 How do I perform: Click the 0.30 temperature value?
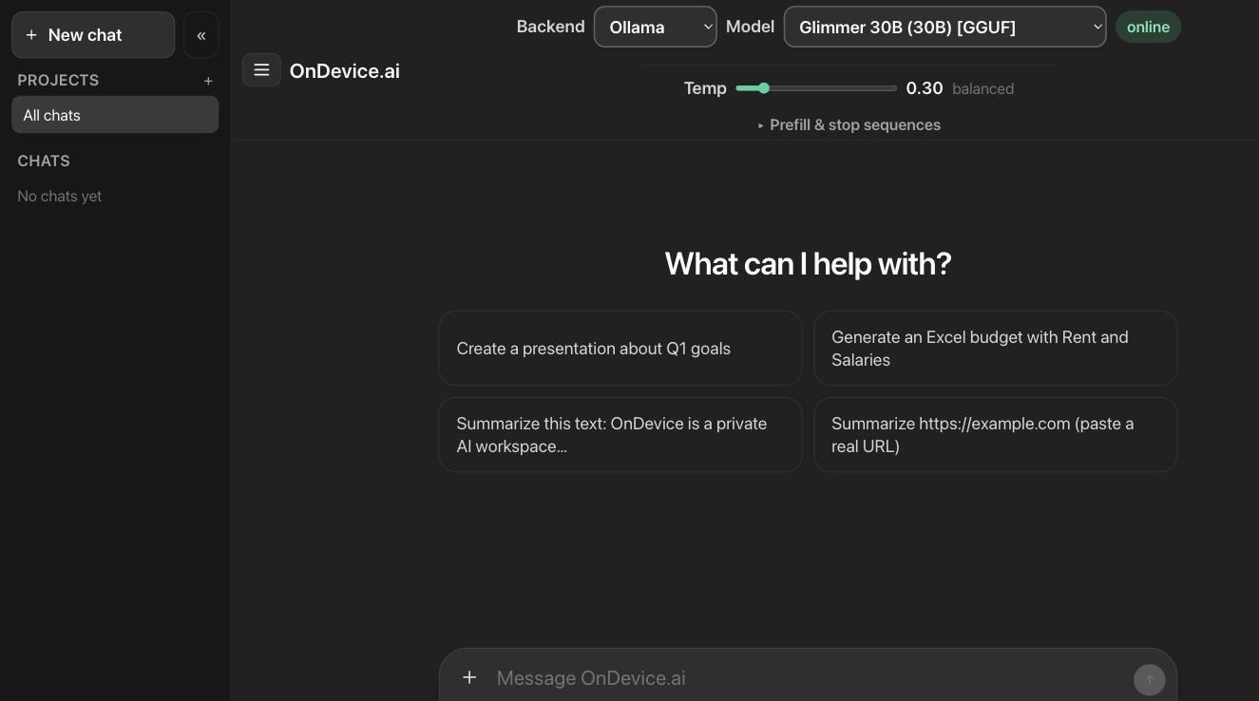click(925, 88)
